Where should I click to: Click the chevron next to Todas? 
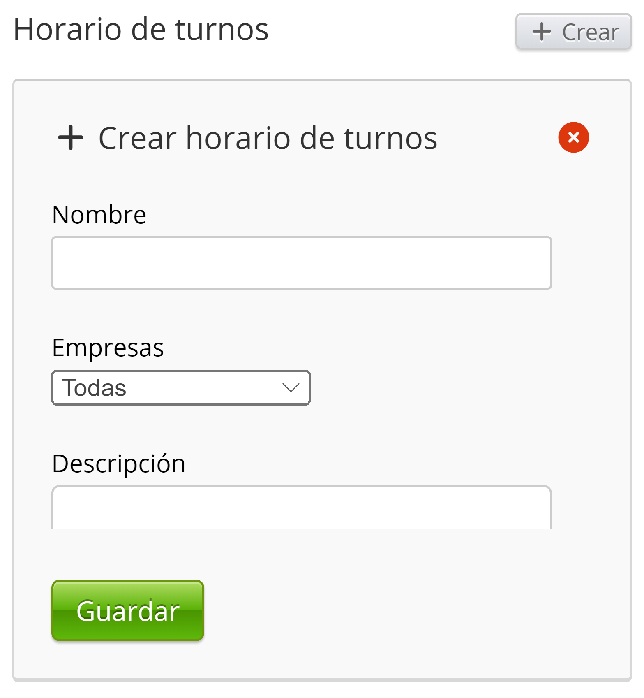tap(291, 387)
